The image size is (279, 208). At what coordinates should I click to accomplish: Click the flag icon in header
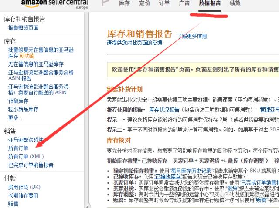[x=105, y=3]
